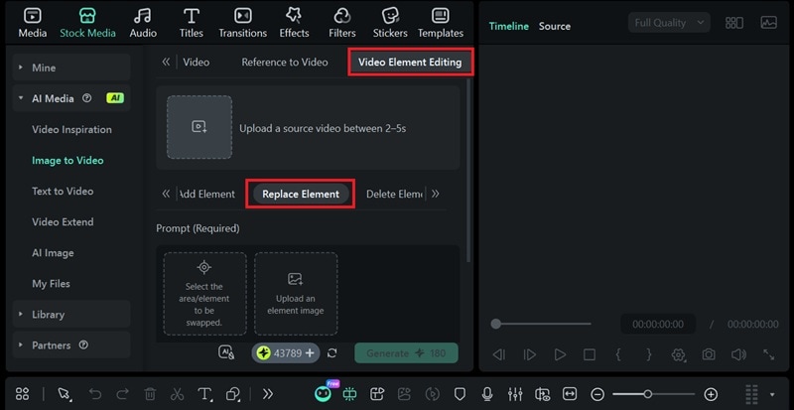
Task: Show earlier element modes with the left chevron
Action: tap(166, 194)
